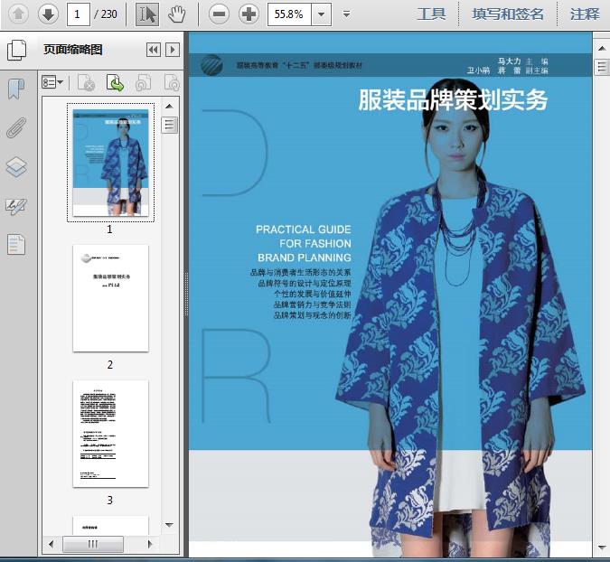Go to the previous page with the up arrow
Viewport: 610px width, 562px height.
tap(18, 14)
